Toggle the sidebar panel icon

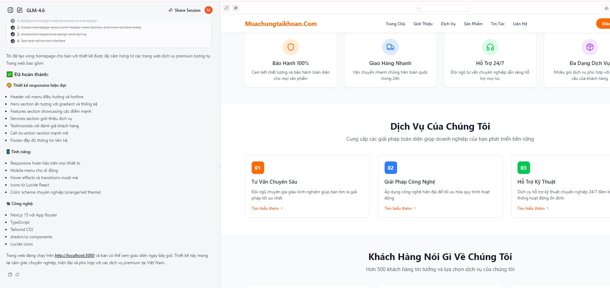10,10
